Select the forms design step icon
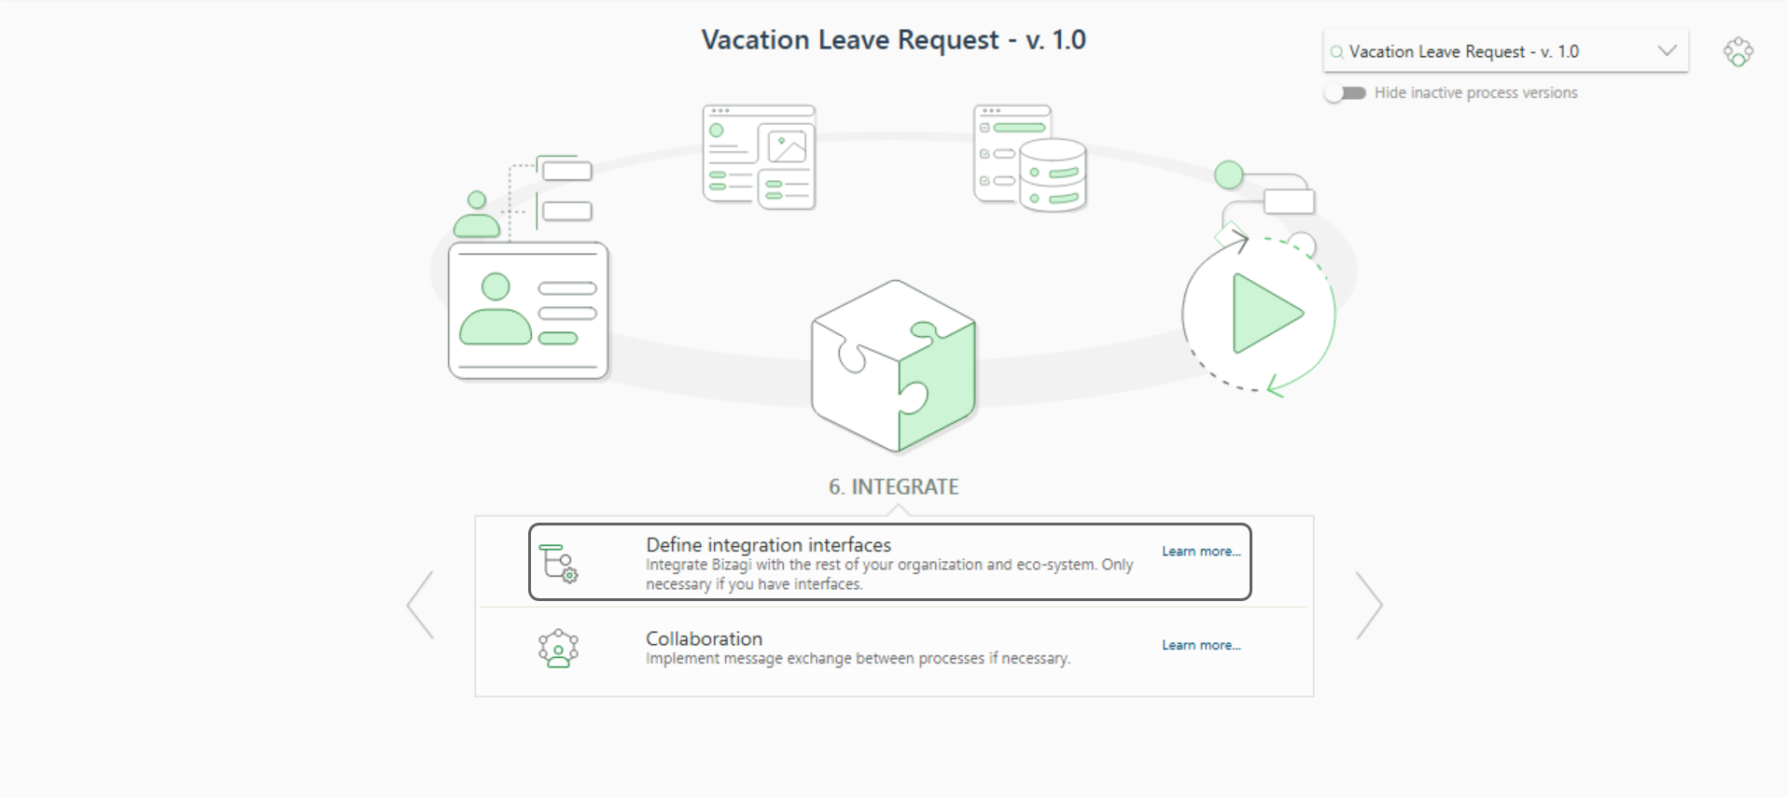1788x798 pixels. pyautogui.click(x=759, y=157)
